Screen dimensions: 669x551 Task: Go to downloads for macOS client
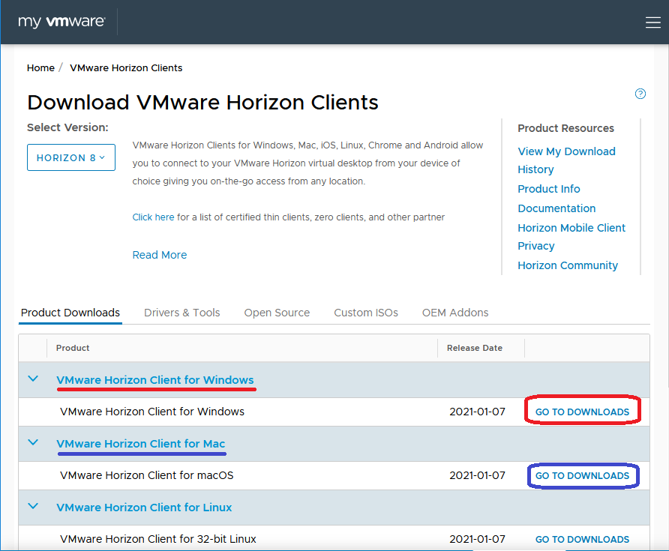click(x=582, y=475)
